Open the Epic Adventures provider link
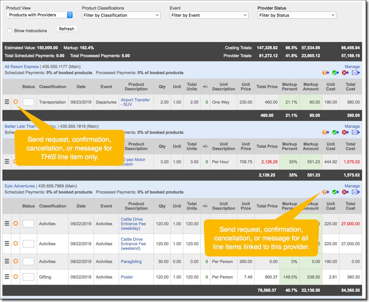Screen dimensions: 369x302 coord(20,186)
